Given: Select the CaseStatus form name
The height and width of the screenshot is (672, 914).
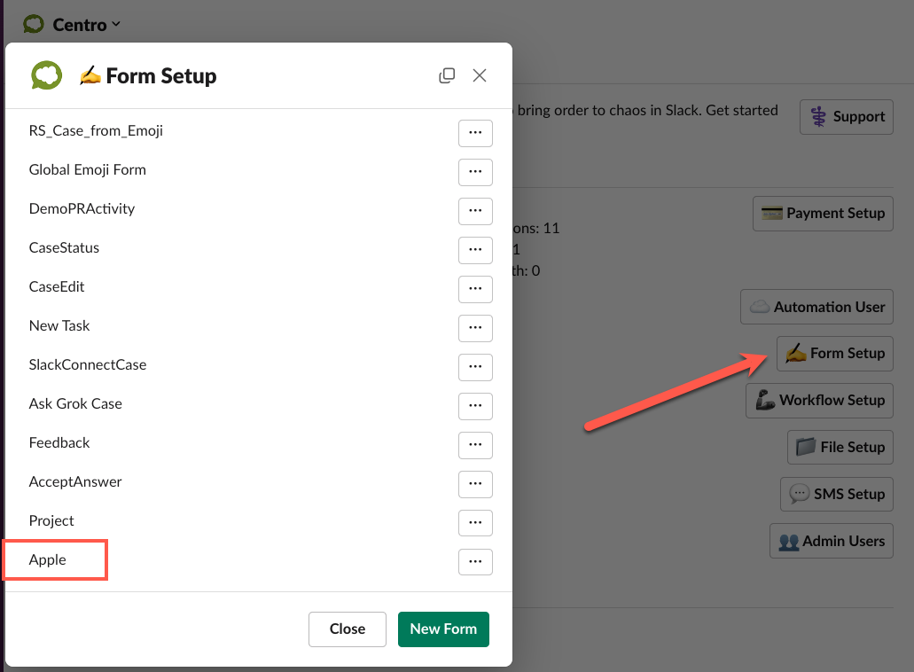Looking at the screenshot, I should tap(64, 248).
